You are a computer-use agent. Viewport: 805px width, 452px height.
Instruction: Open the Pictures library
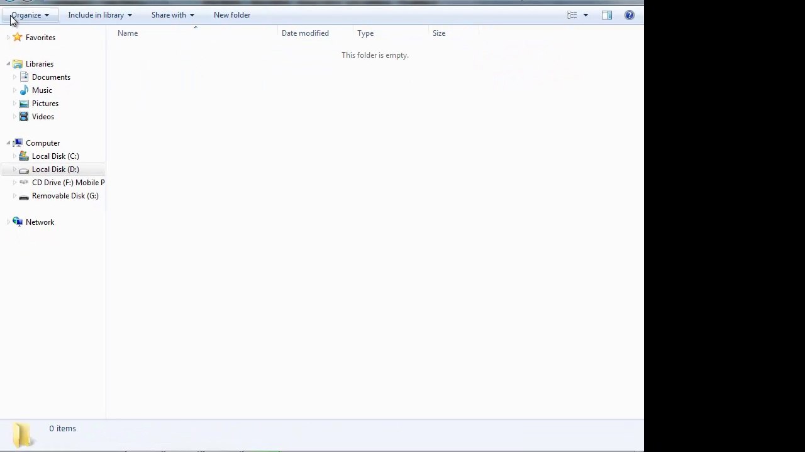click(x=45, y=104)
